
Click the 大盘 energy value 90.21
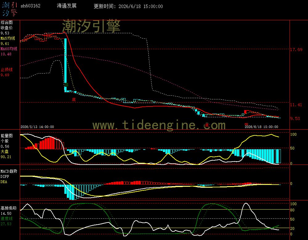[x=6, y=157]
